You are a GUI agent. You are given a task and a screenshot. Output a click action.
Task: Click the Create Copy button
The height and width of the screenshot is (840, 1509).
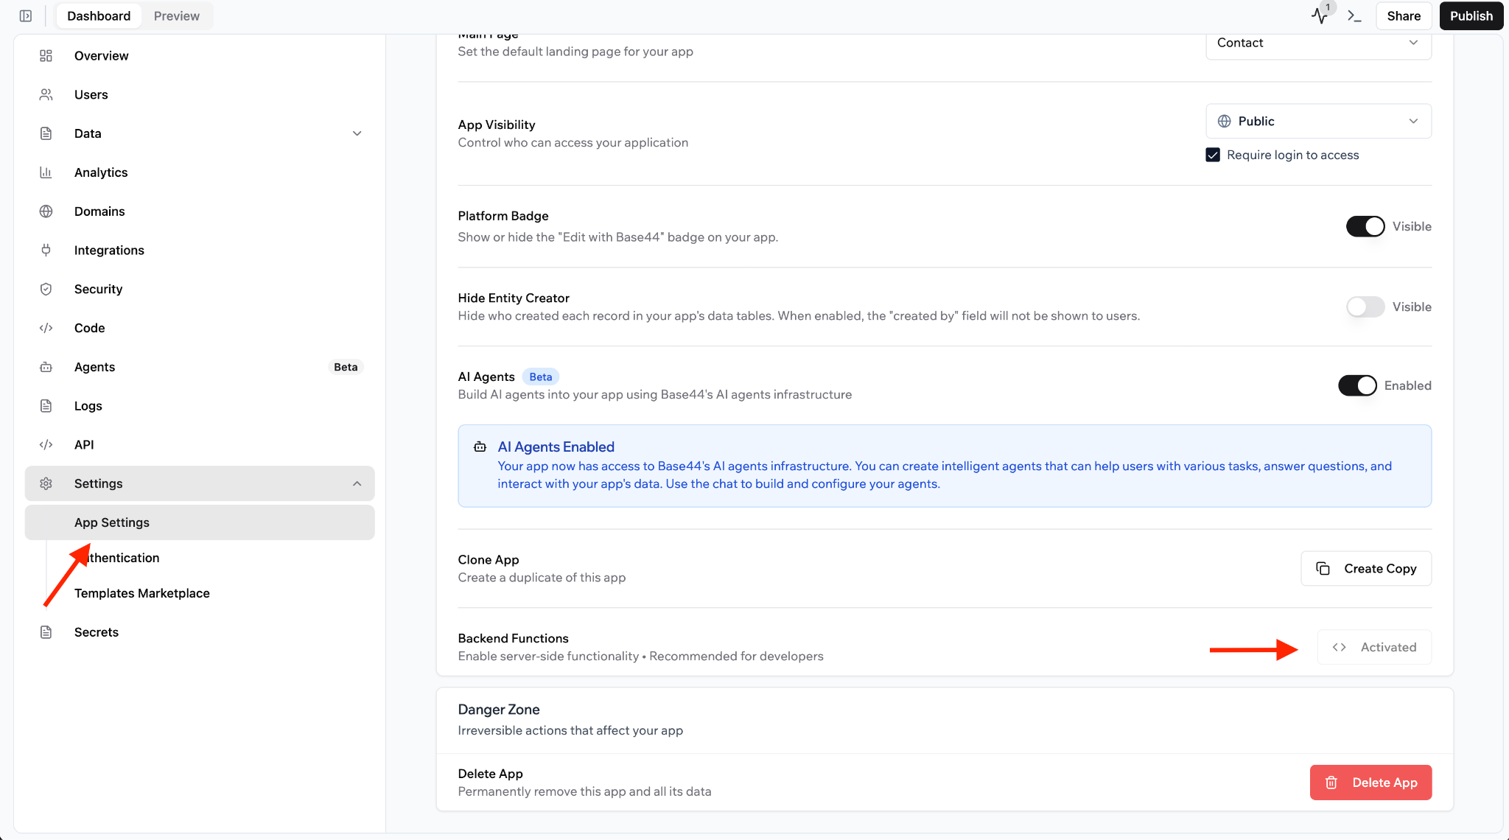[1366, 568]
